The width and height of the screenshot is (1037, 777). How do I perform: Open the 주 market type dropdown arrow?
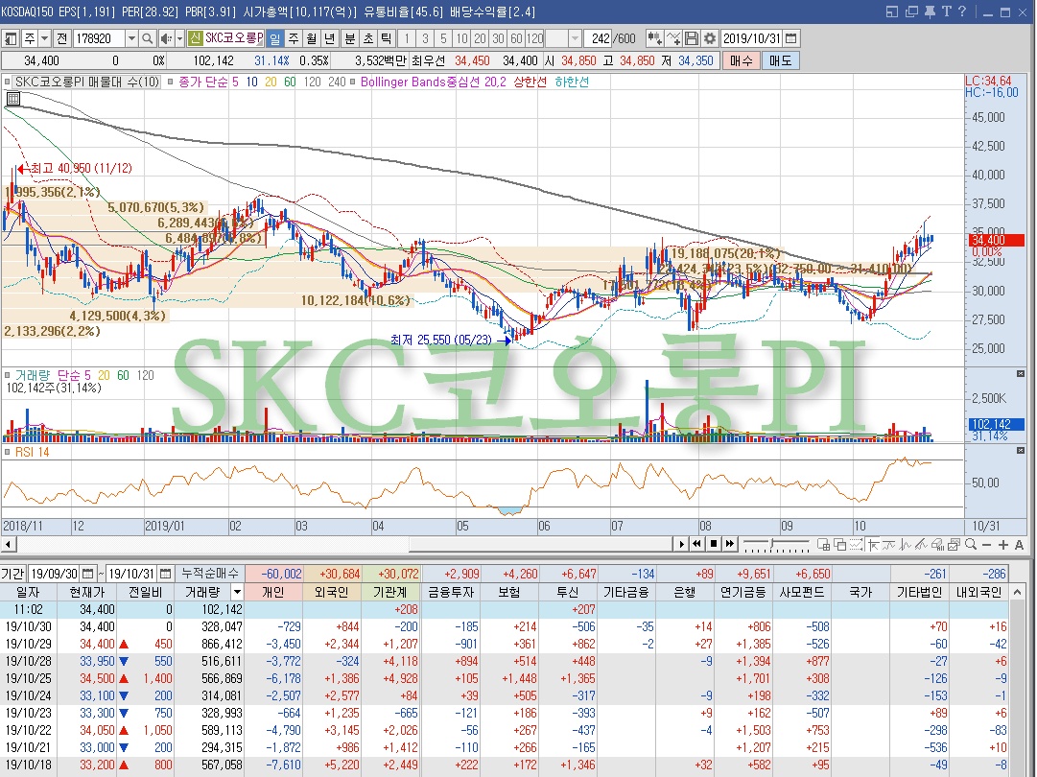(x=44, y=38)
